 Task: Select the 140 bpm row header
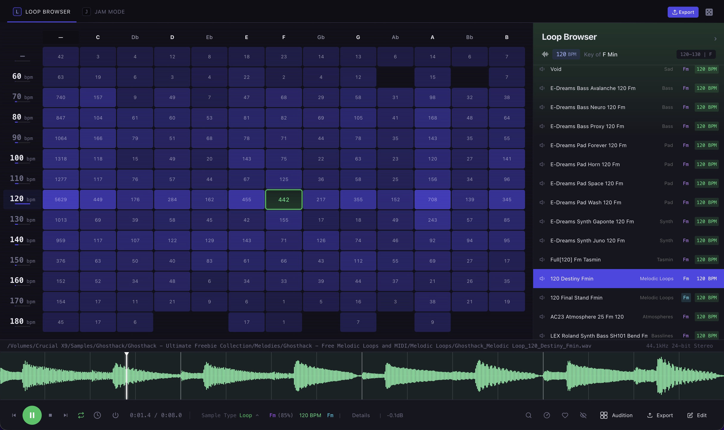[x=22, y=240]
